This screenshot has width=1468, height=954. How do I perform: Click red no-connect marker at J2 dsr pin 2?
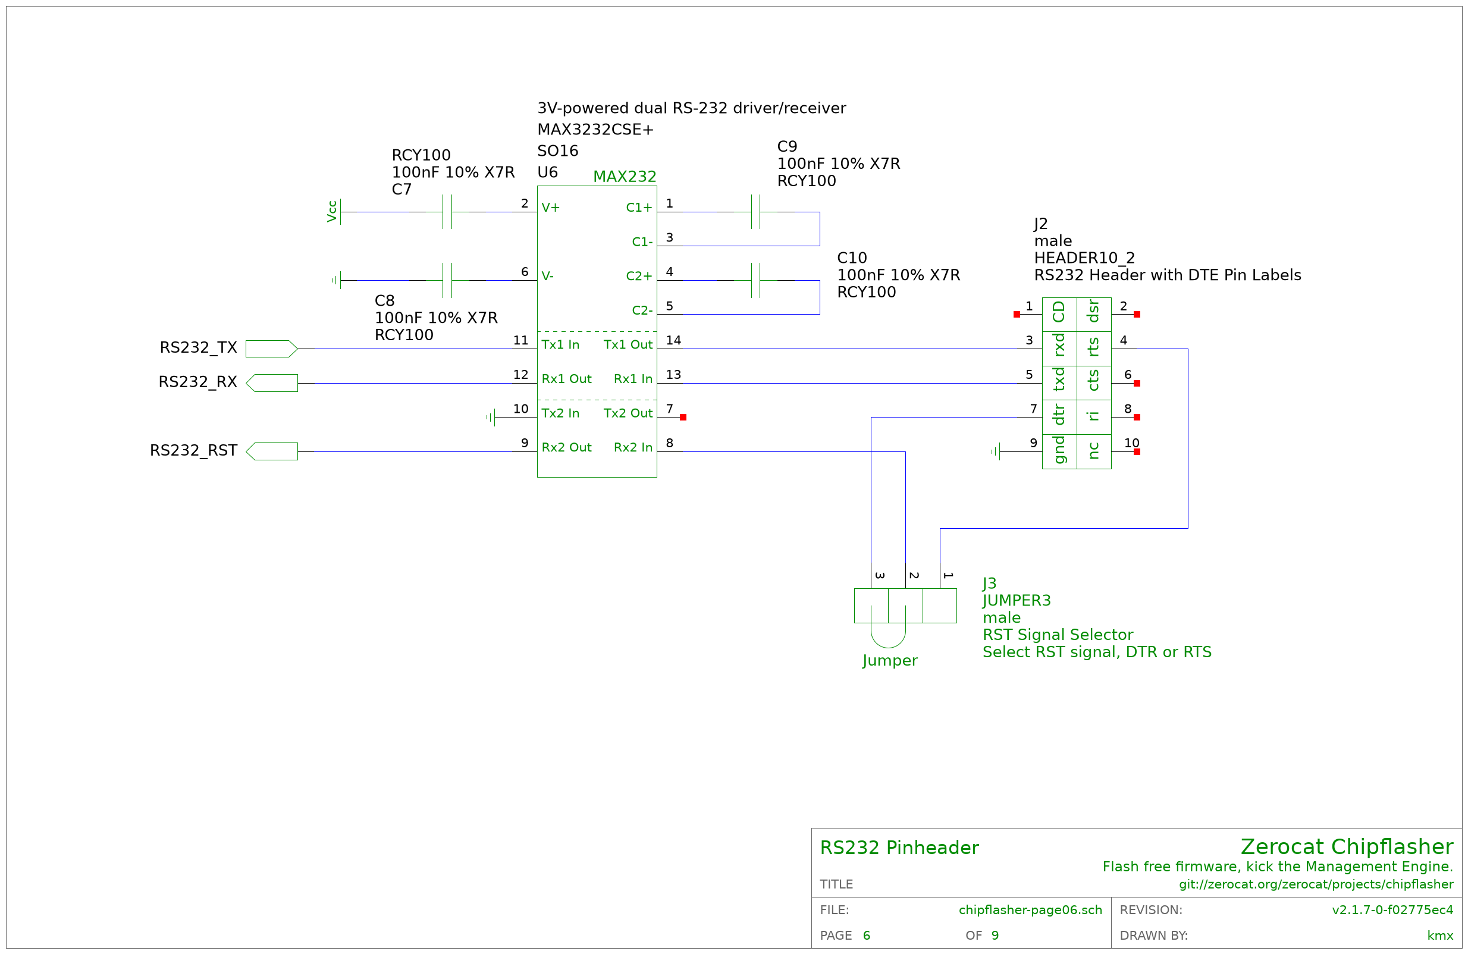1137,315
